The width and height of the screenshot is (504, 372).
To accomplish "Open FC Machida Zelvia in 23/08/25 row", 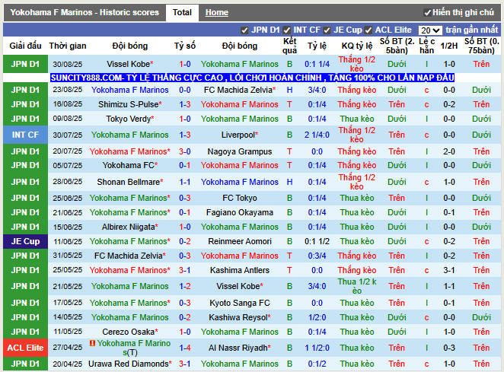I will [238, 90].
